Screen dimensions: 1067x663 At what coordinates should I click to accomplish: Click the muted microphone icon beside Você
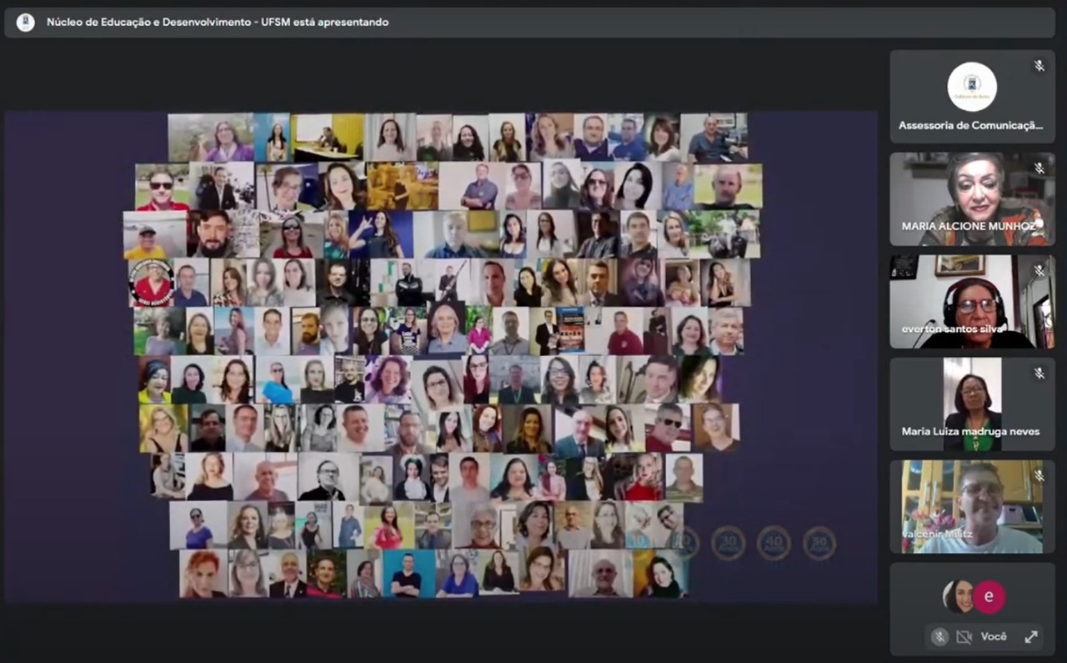pyautogui.click(x=939, y=636)
